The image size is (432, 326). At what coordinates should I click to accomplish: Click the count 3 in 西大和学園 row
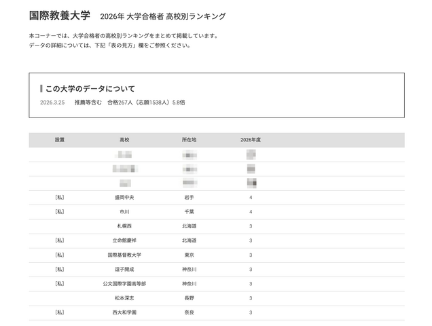click(x=251, y=312)
